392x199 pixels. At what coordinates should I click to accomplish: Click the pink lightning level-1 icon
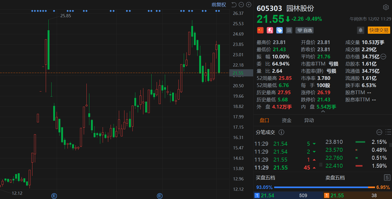(x=270, y=30)
